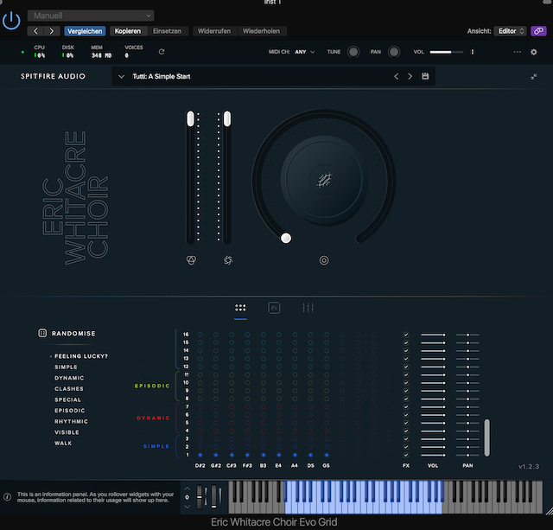The height and width of the screenshot is (530, 553).
Task: Choose WALK randomise option
Action: (63, 444)
